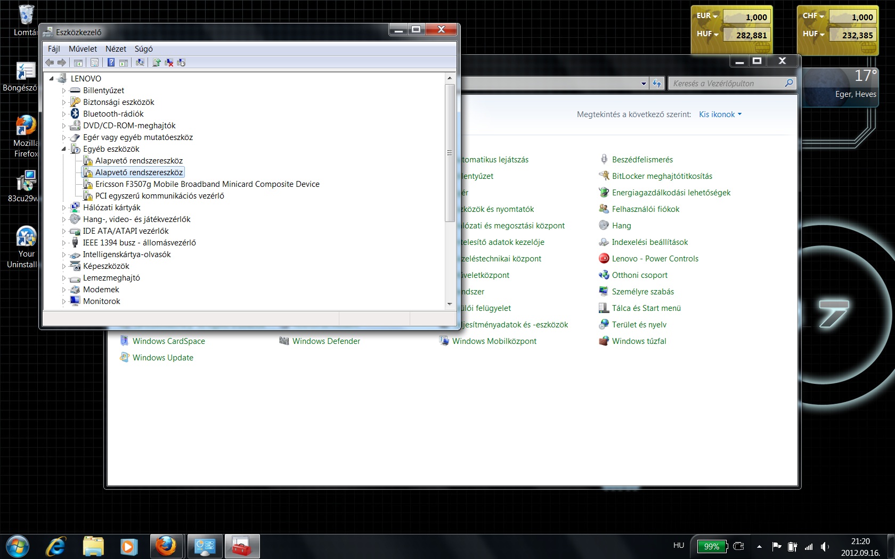Click the volume speaker tray icon
This screenshot has width=895, height=559.
coord(825,546)
